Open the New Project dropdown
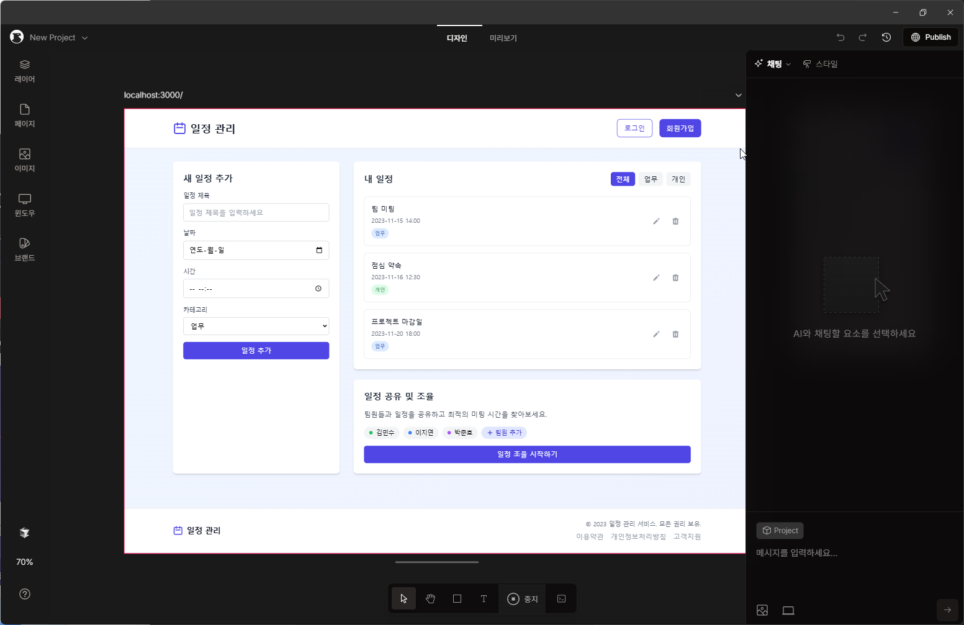Viewport: 964px width, 625px height. point(59,37)
